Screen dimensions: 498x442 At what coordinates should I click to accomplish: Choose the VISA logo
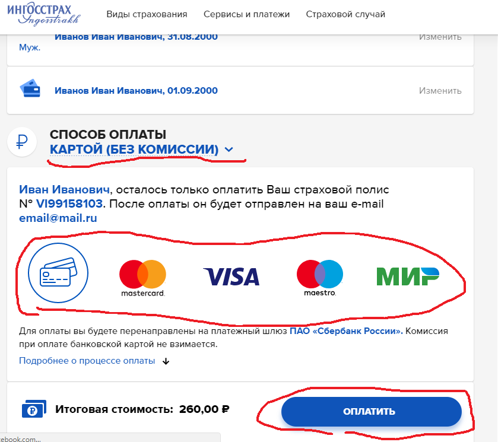[231, 276]
